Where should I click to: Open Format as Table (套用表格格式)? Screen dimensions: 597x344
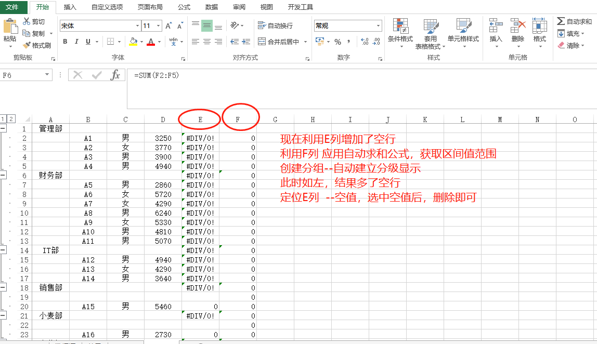(430, 33)
